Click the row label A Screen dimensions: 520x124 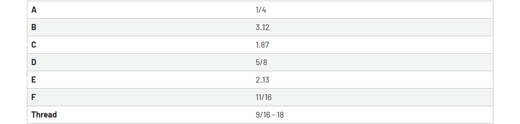click(x=34, y=10)
